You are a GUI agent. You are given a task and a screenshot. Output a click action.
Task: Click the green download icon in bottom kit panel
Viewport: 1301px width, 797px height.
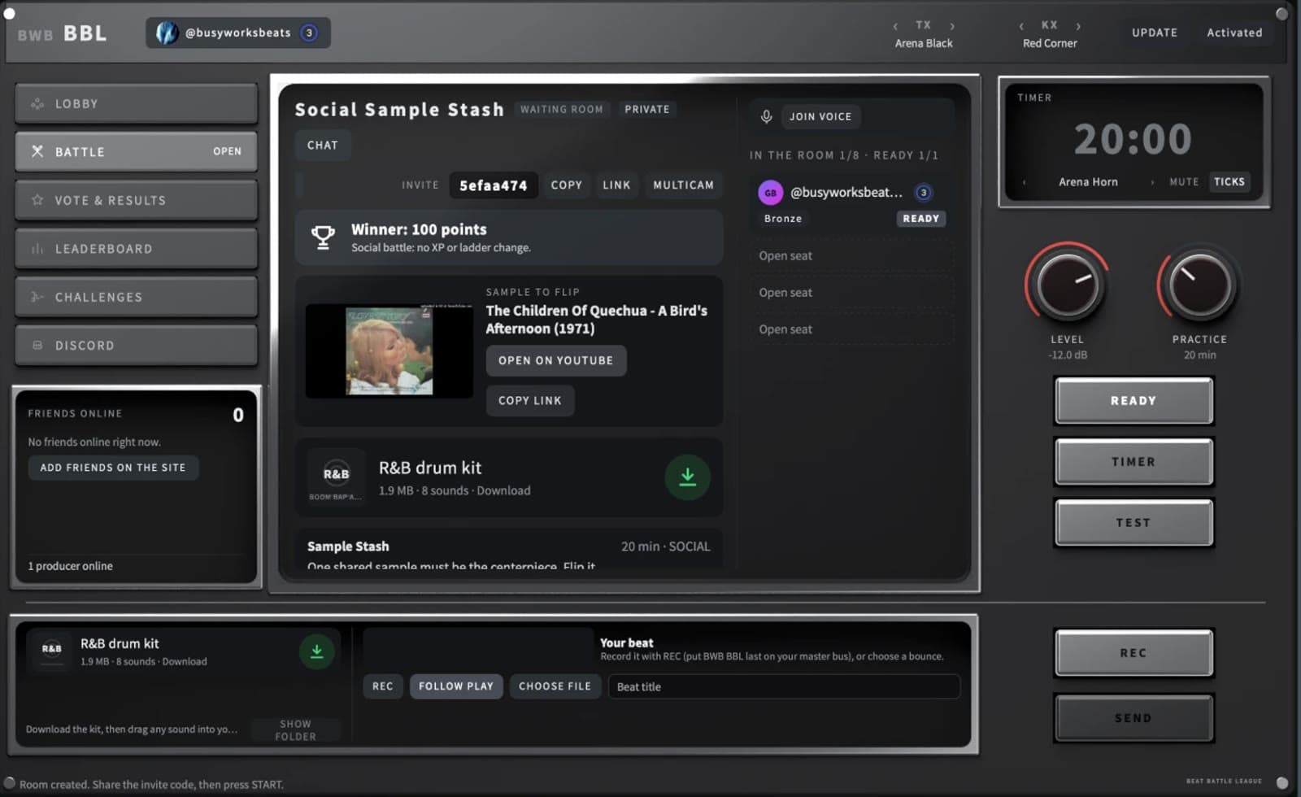[316, 651]
